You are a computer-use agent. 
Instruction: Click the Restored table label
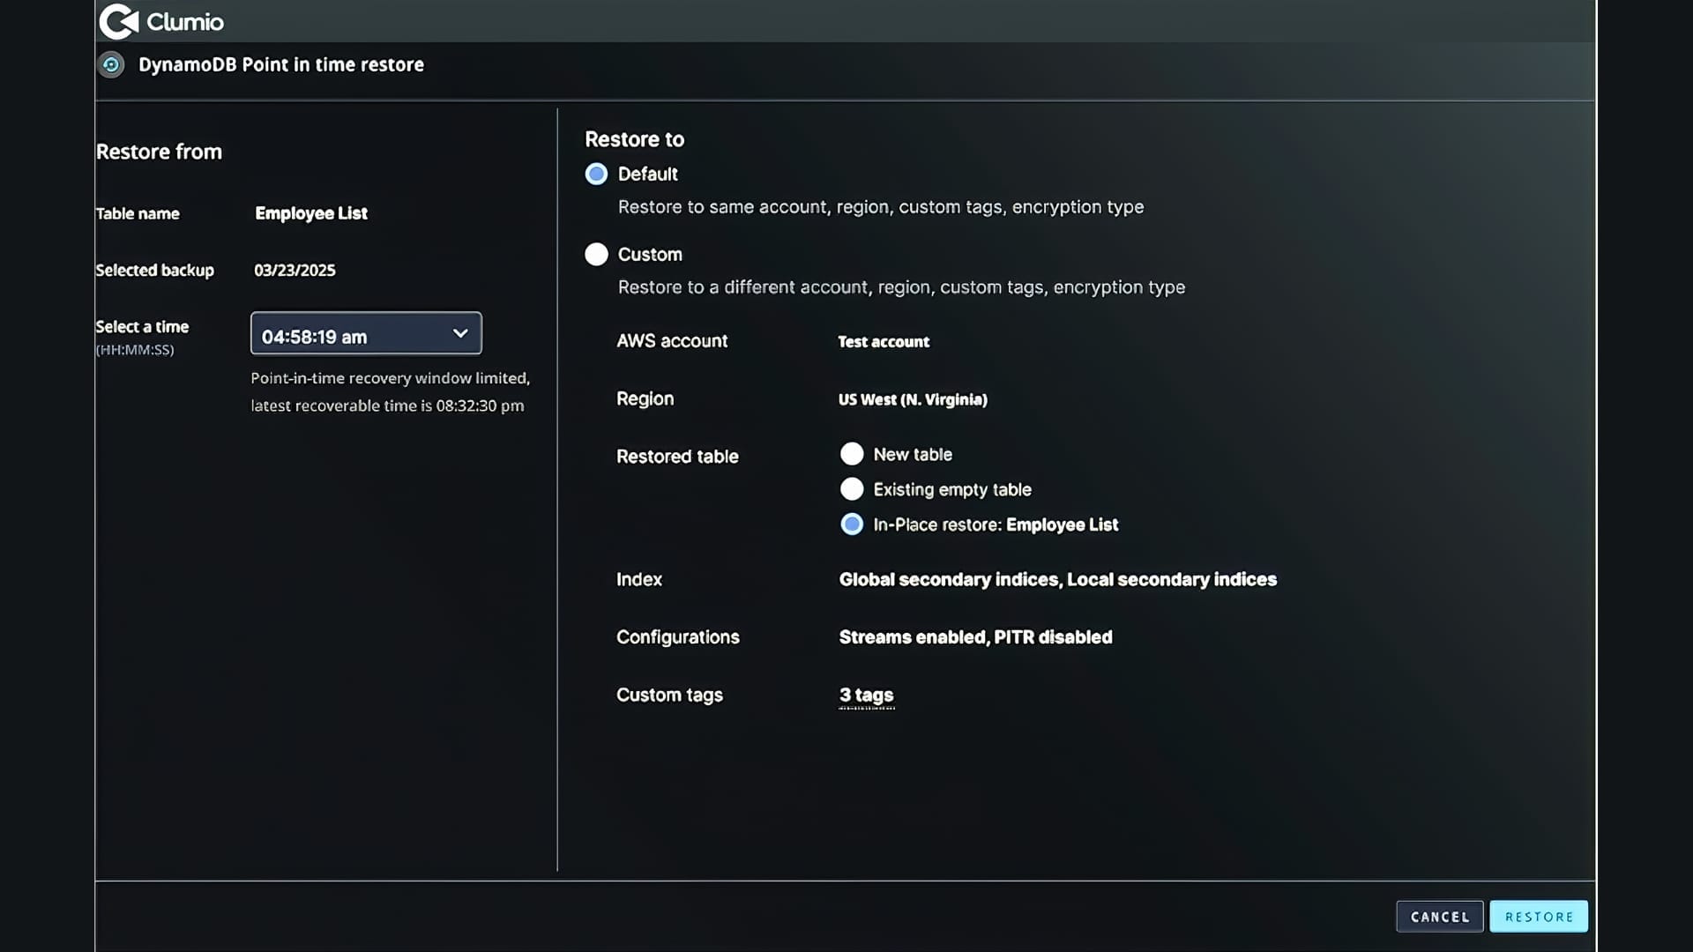pyautogui.click(x=677, y=457)
